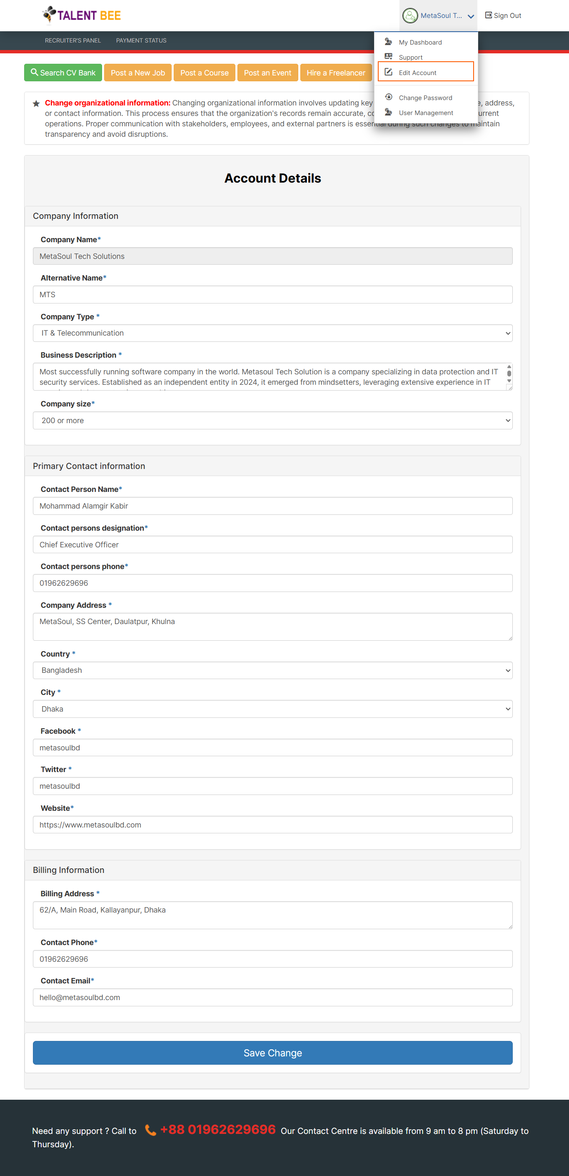Click the Sign Out icon
The height and width of the screenshot is (1176, 569).
pos(488,15)
